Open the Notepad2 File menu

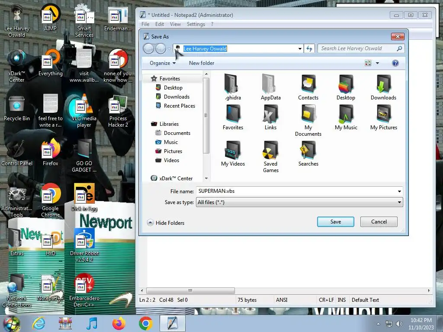coord(145,24)
